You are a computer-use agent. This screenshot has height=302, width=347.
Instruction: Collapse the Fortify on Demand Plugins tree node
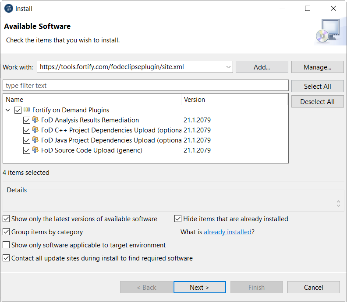pos(8,110)
